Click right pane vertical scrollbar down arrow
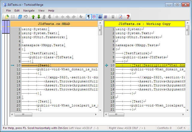 (x=187, y=110)
